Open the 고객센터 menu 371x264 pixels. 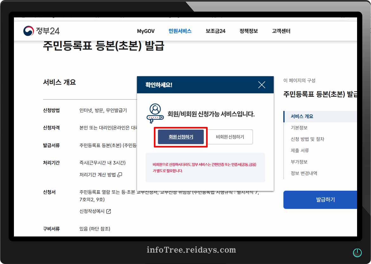pos(281,31)
